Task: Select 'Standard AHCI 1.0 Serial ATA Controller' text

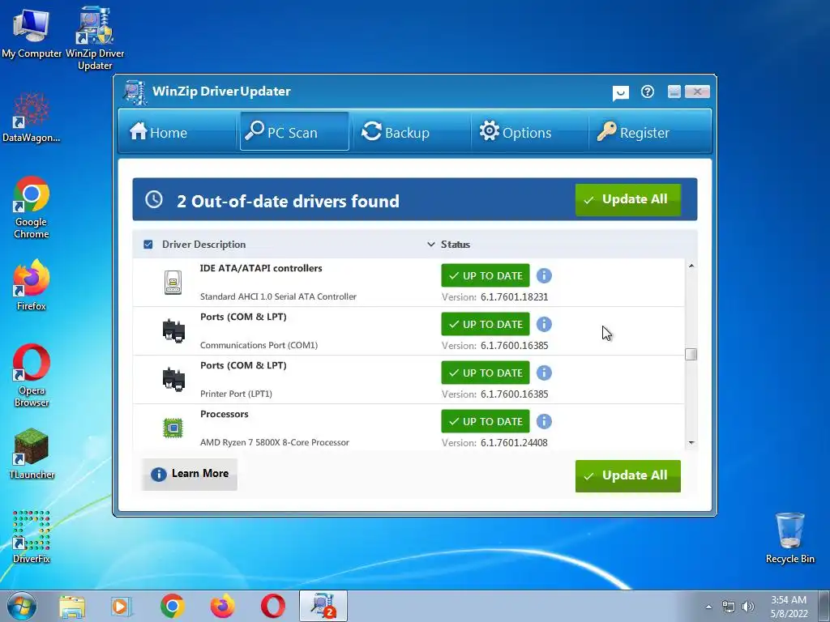Action: [x=279, y=296]
